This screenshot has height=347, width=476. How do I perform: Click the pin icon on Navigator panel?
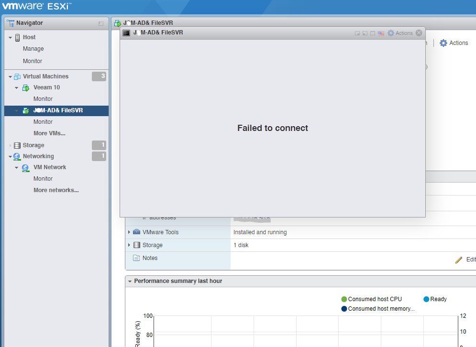coord(100,23)
